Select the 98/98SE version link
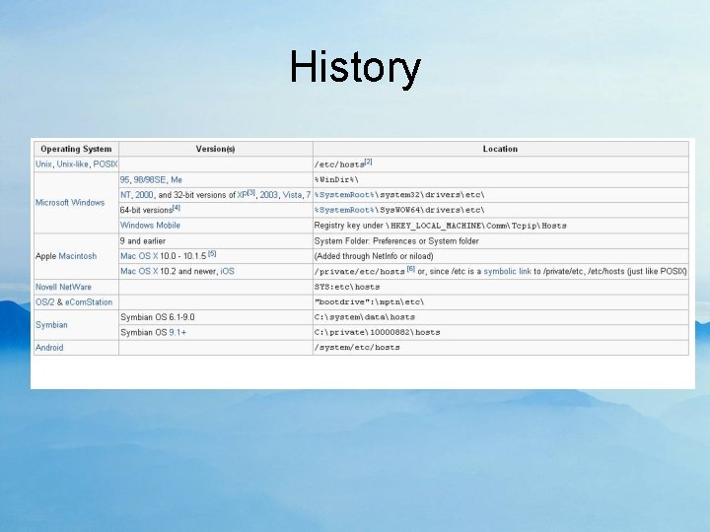Image resolution: width=710 pixels, height=532 pixels. click(150, 179)
